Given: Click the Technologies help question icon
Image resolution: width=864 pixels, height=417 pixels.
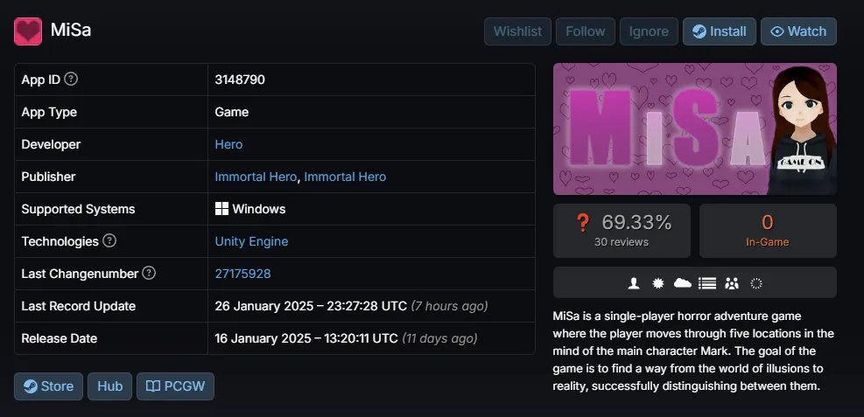Looking at the screenshot, I should [x=109, y=241].
